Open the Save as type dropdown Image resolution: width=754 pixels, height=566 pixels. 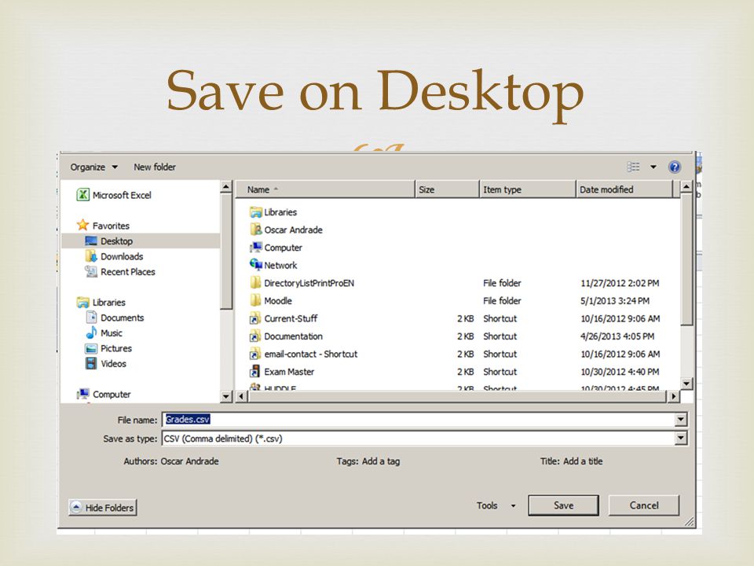pos(680,438)
